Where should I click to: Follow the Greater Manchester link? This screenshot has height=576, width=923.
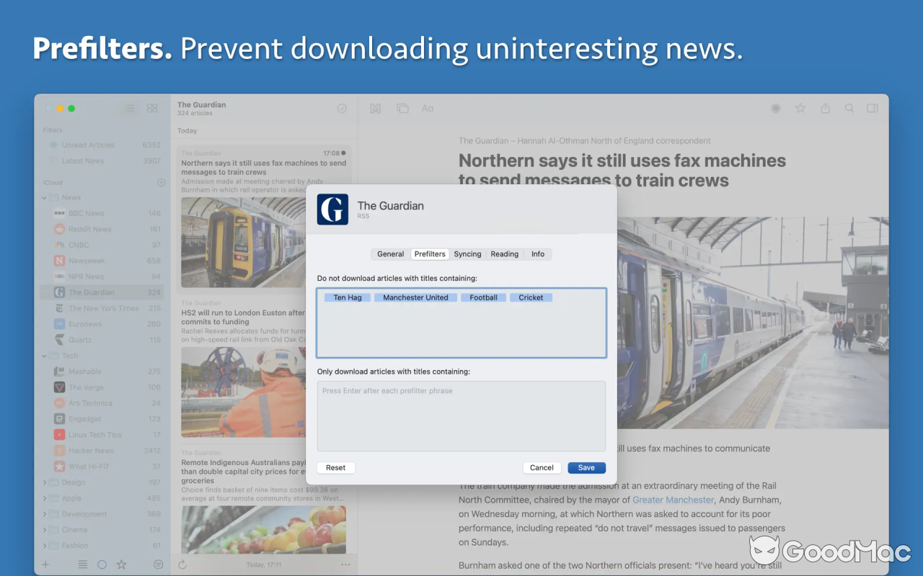[673, 499]
